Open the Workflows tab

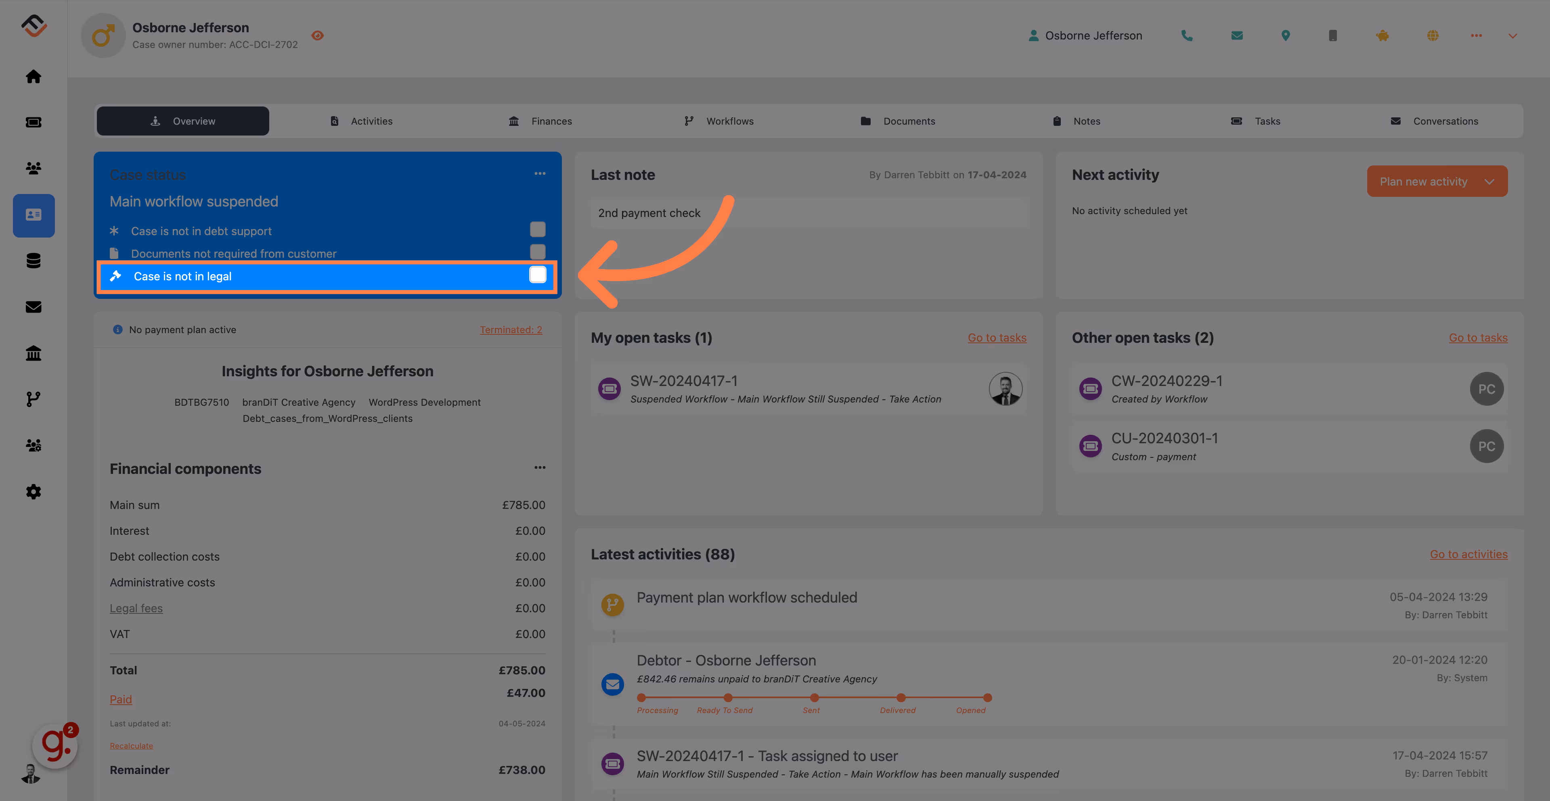719,121
